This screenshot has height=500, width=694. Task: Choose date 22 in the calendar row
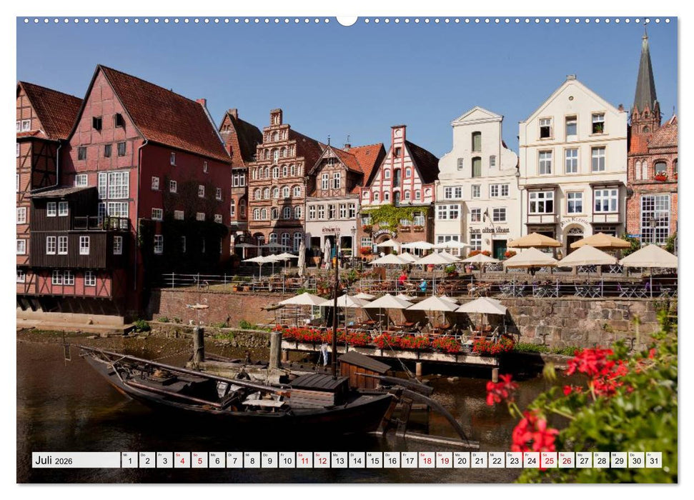coord(496,460)
